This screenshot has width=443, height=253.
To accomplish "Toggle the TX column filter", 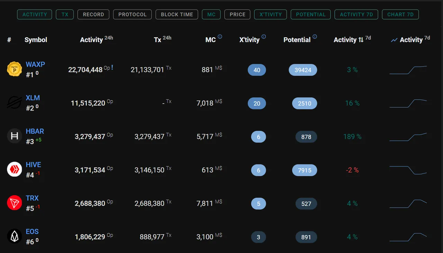I will click(x=65, y=15).
